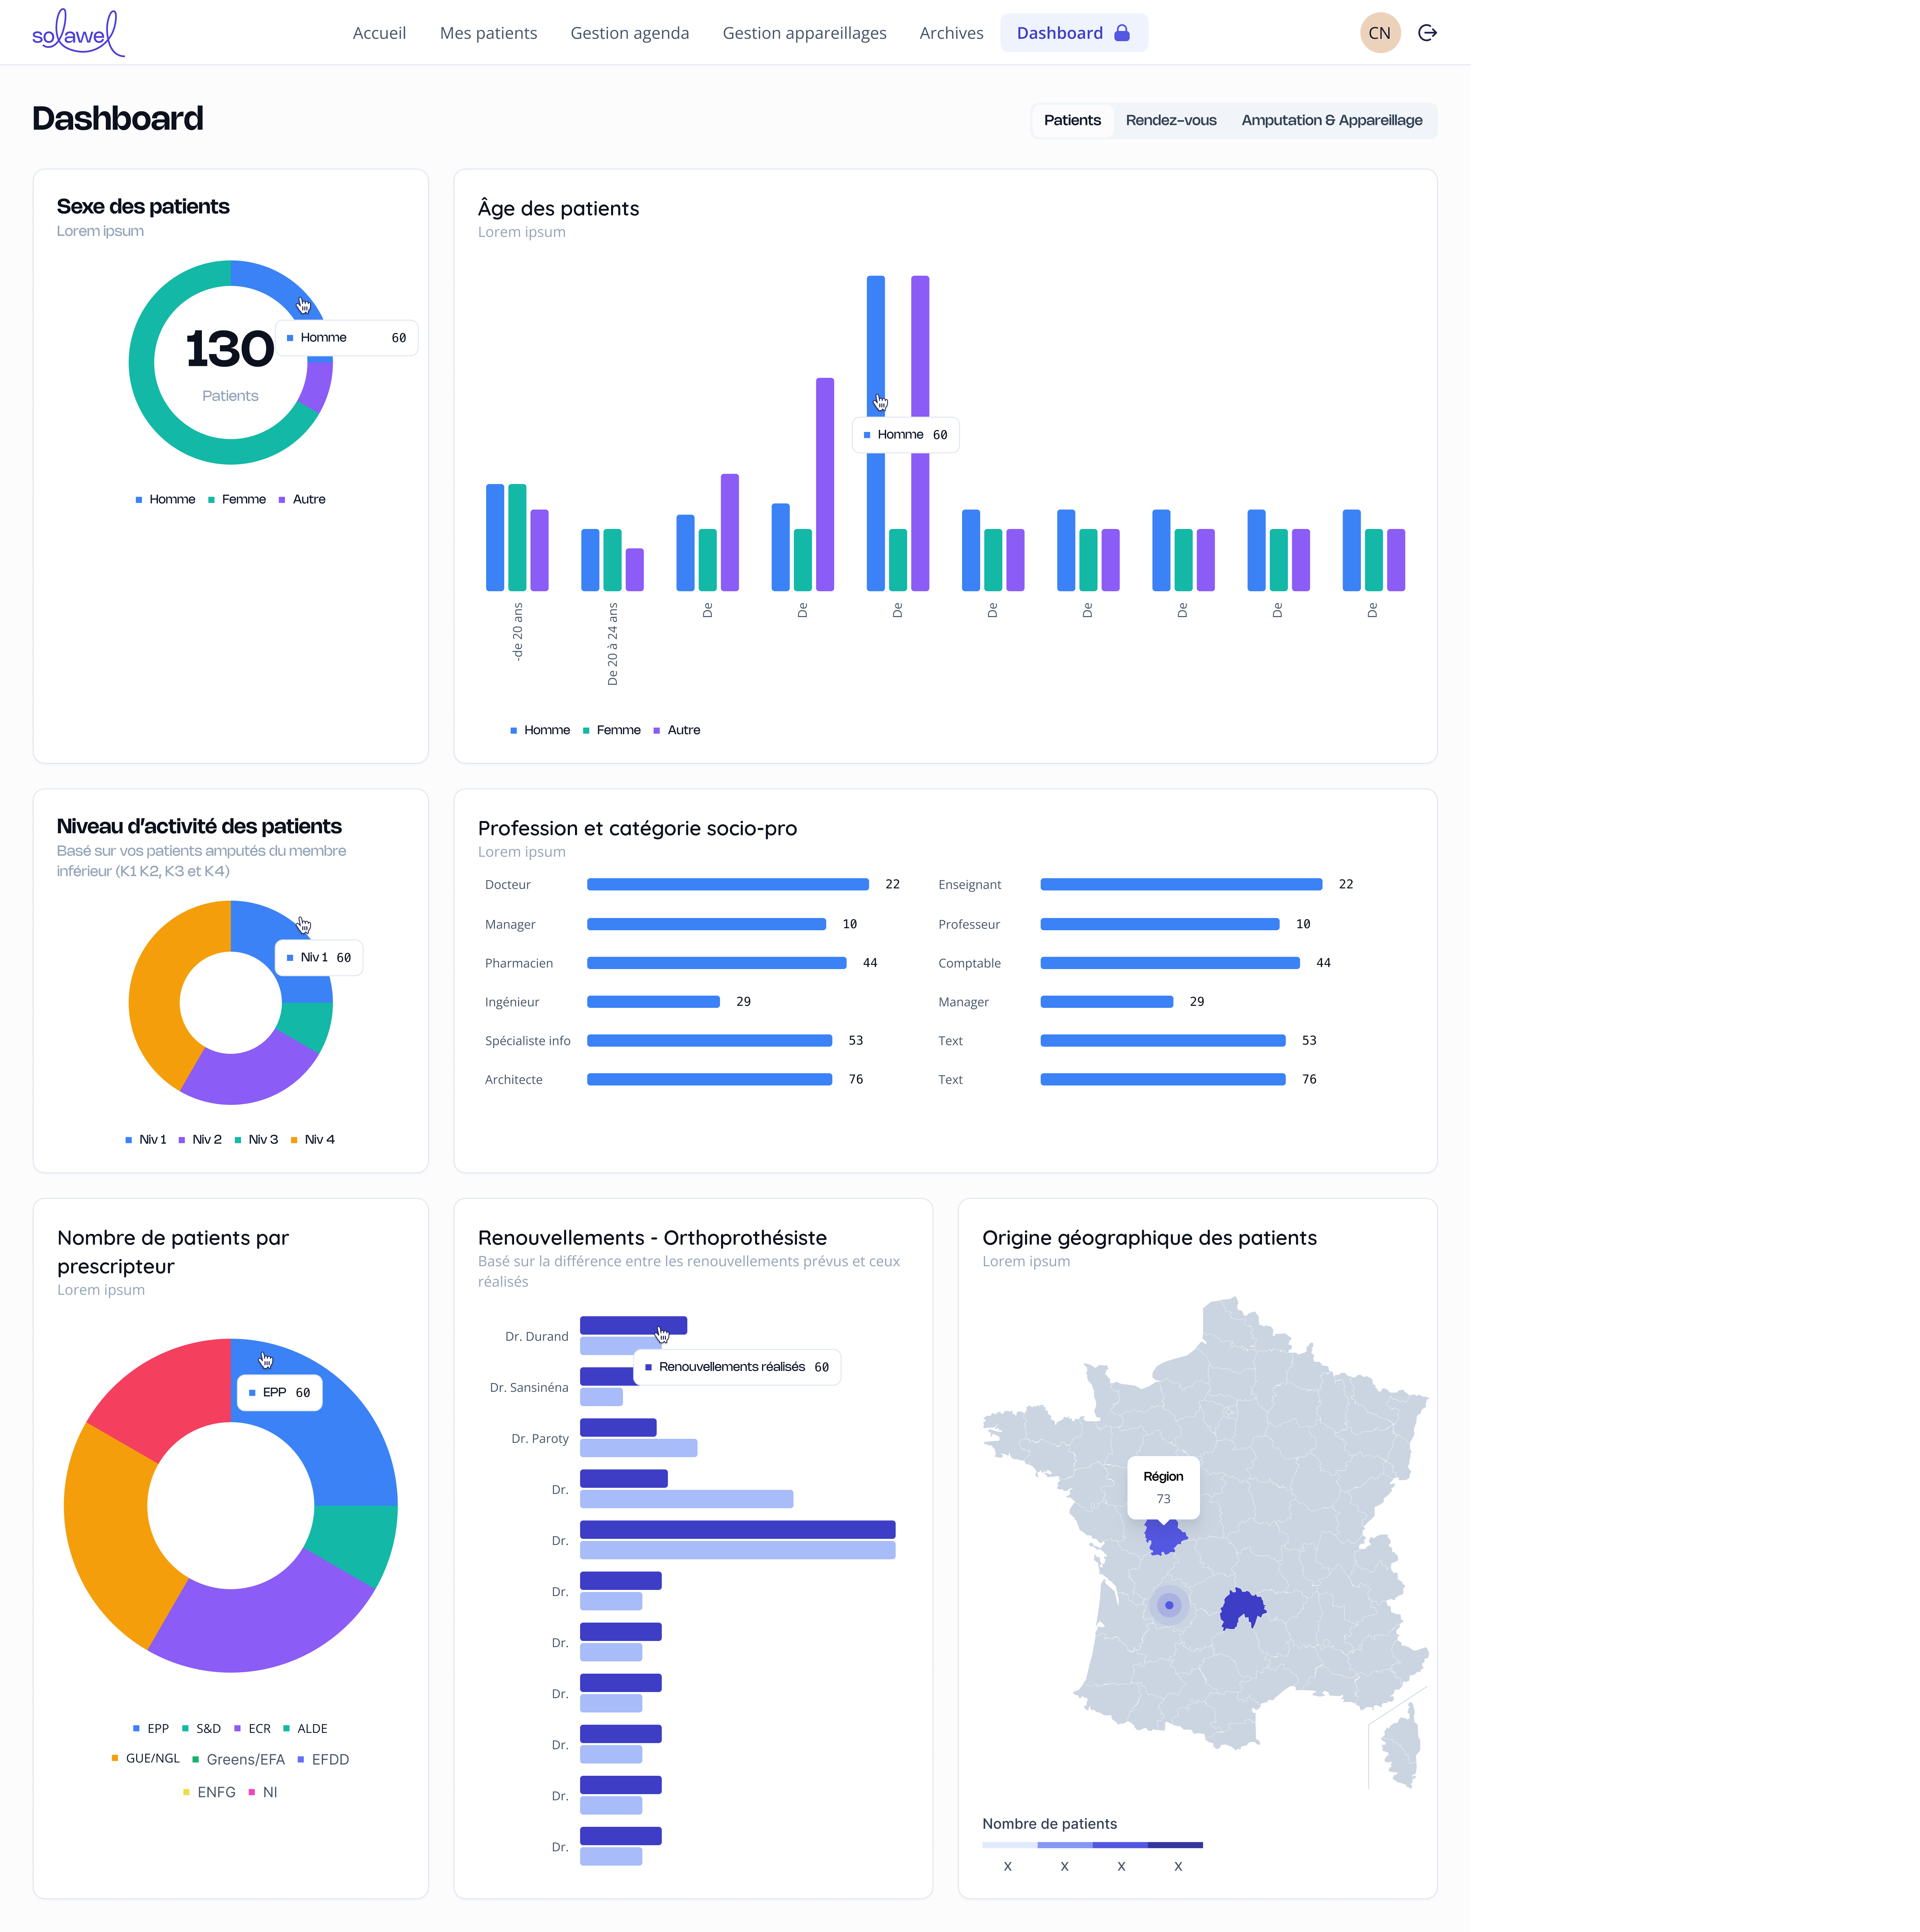This screenshot has height=1932, width=1920.
Task: Toggle Autre legend in Âge des patients chart
Action: (x=677, y=730)
